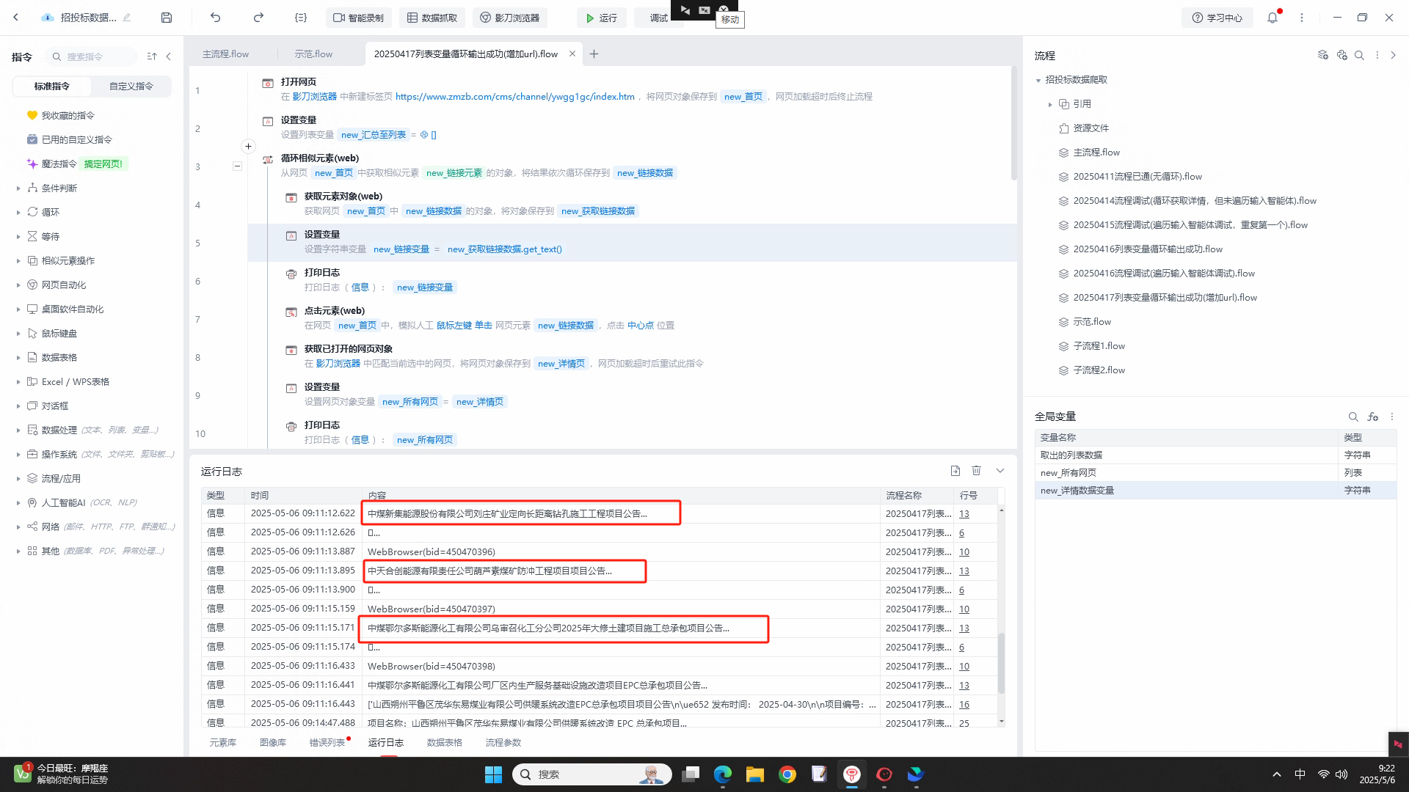Switch to the 主流程.flow tab

[225, 54]
